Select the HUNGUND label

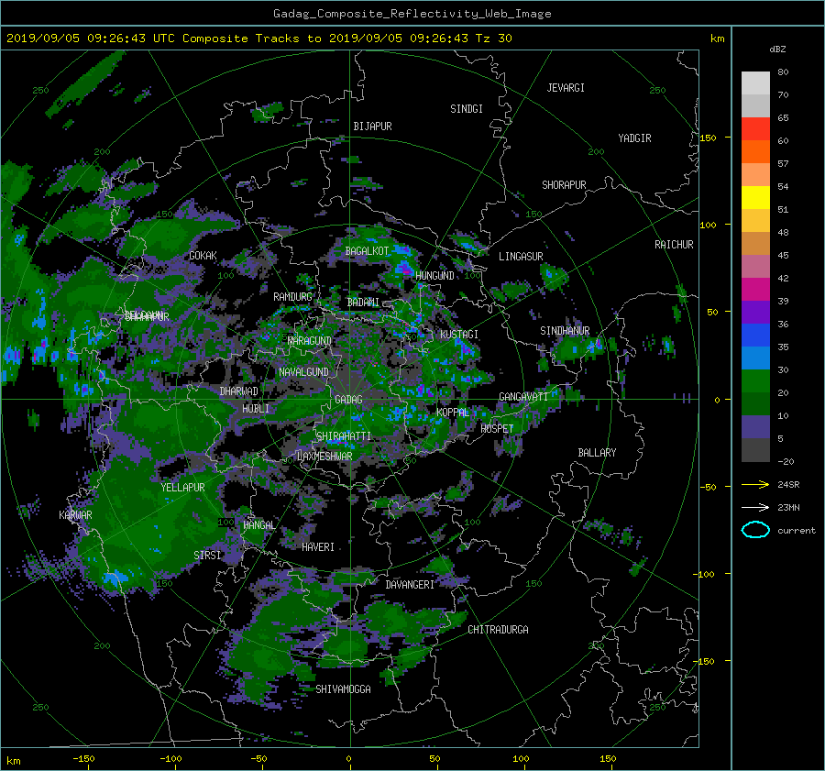pos(434,276)
